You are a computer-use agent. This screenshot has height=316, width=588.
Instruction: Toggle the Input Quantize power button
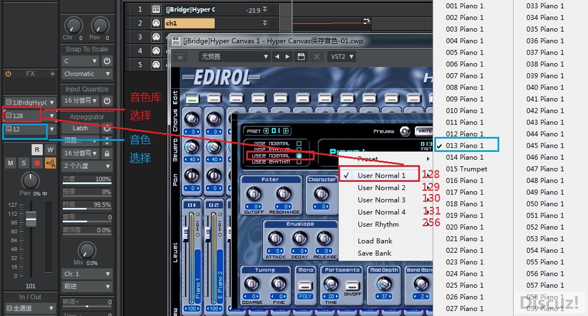[x=107, y=100]
